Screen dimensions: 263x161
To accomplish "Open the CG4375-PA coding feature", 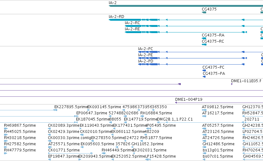I will pos(214,74).
